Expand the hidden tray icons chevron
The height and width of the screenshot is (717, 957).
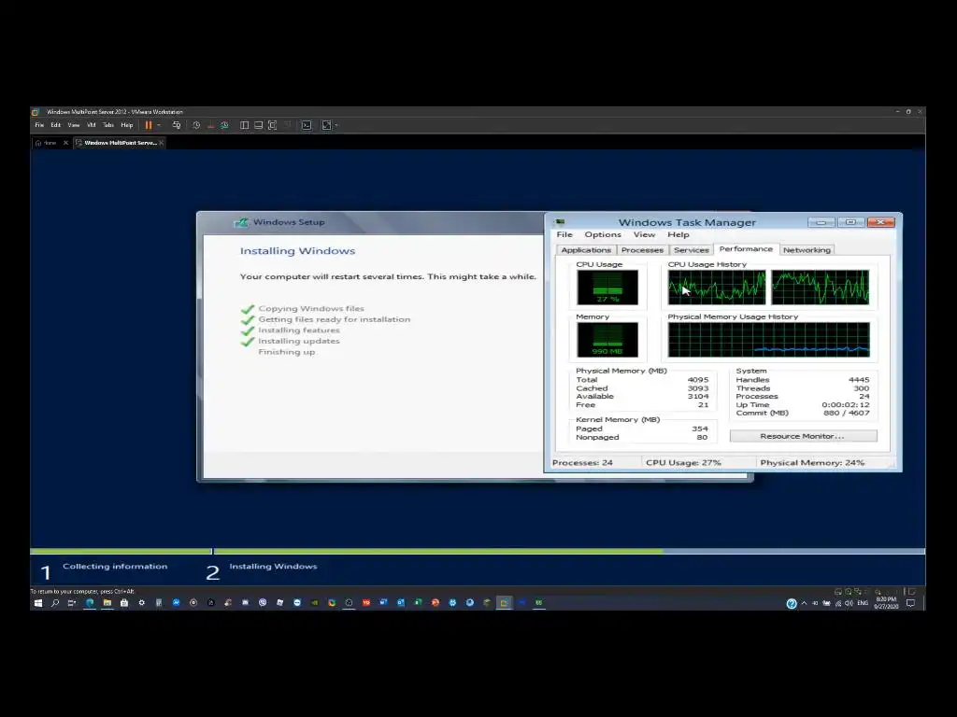[x=804, y=603]
